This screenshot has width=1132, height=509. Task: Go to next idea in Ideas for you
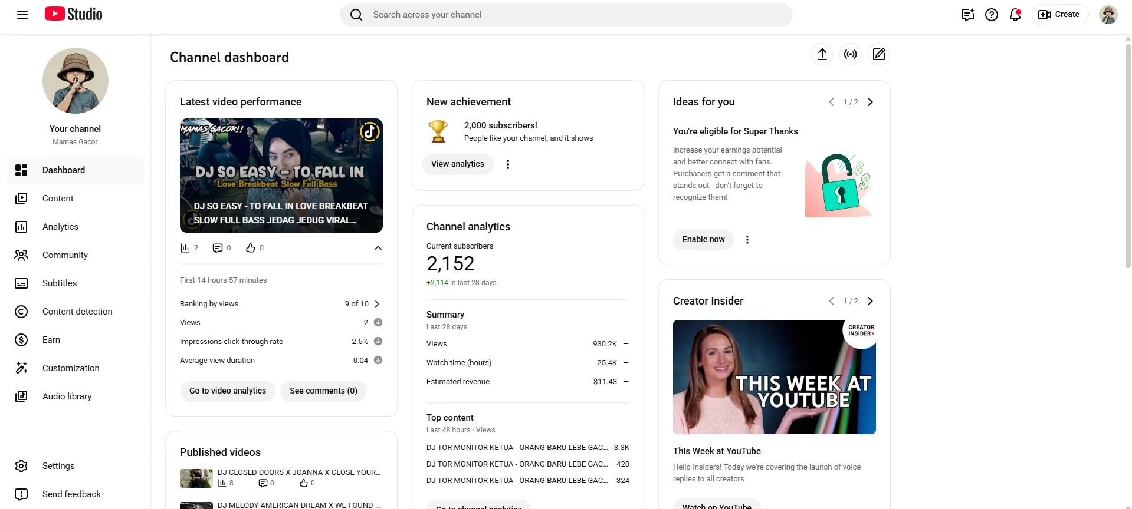tap(870, 102)
